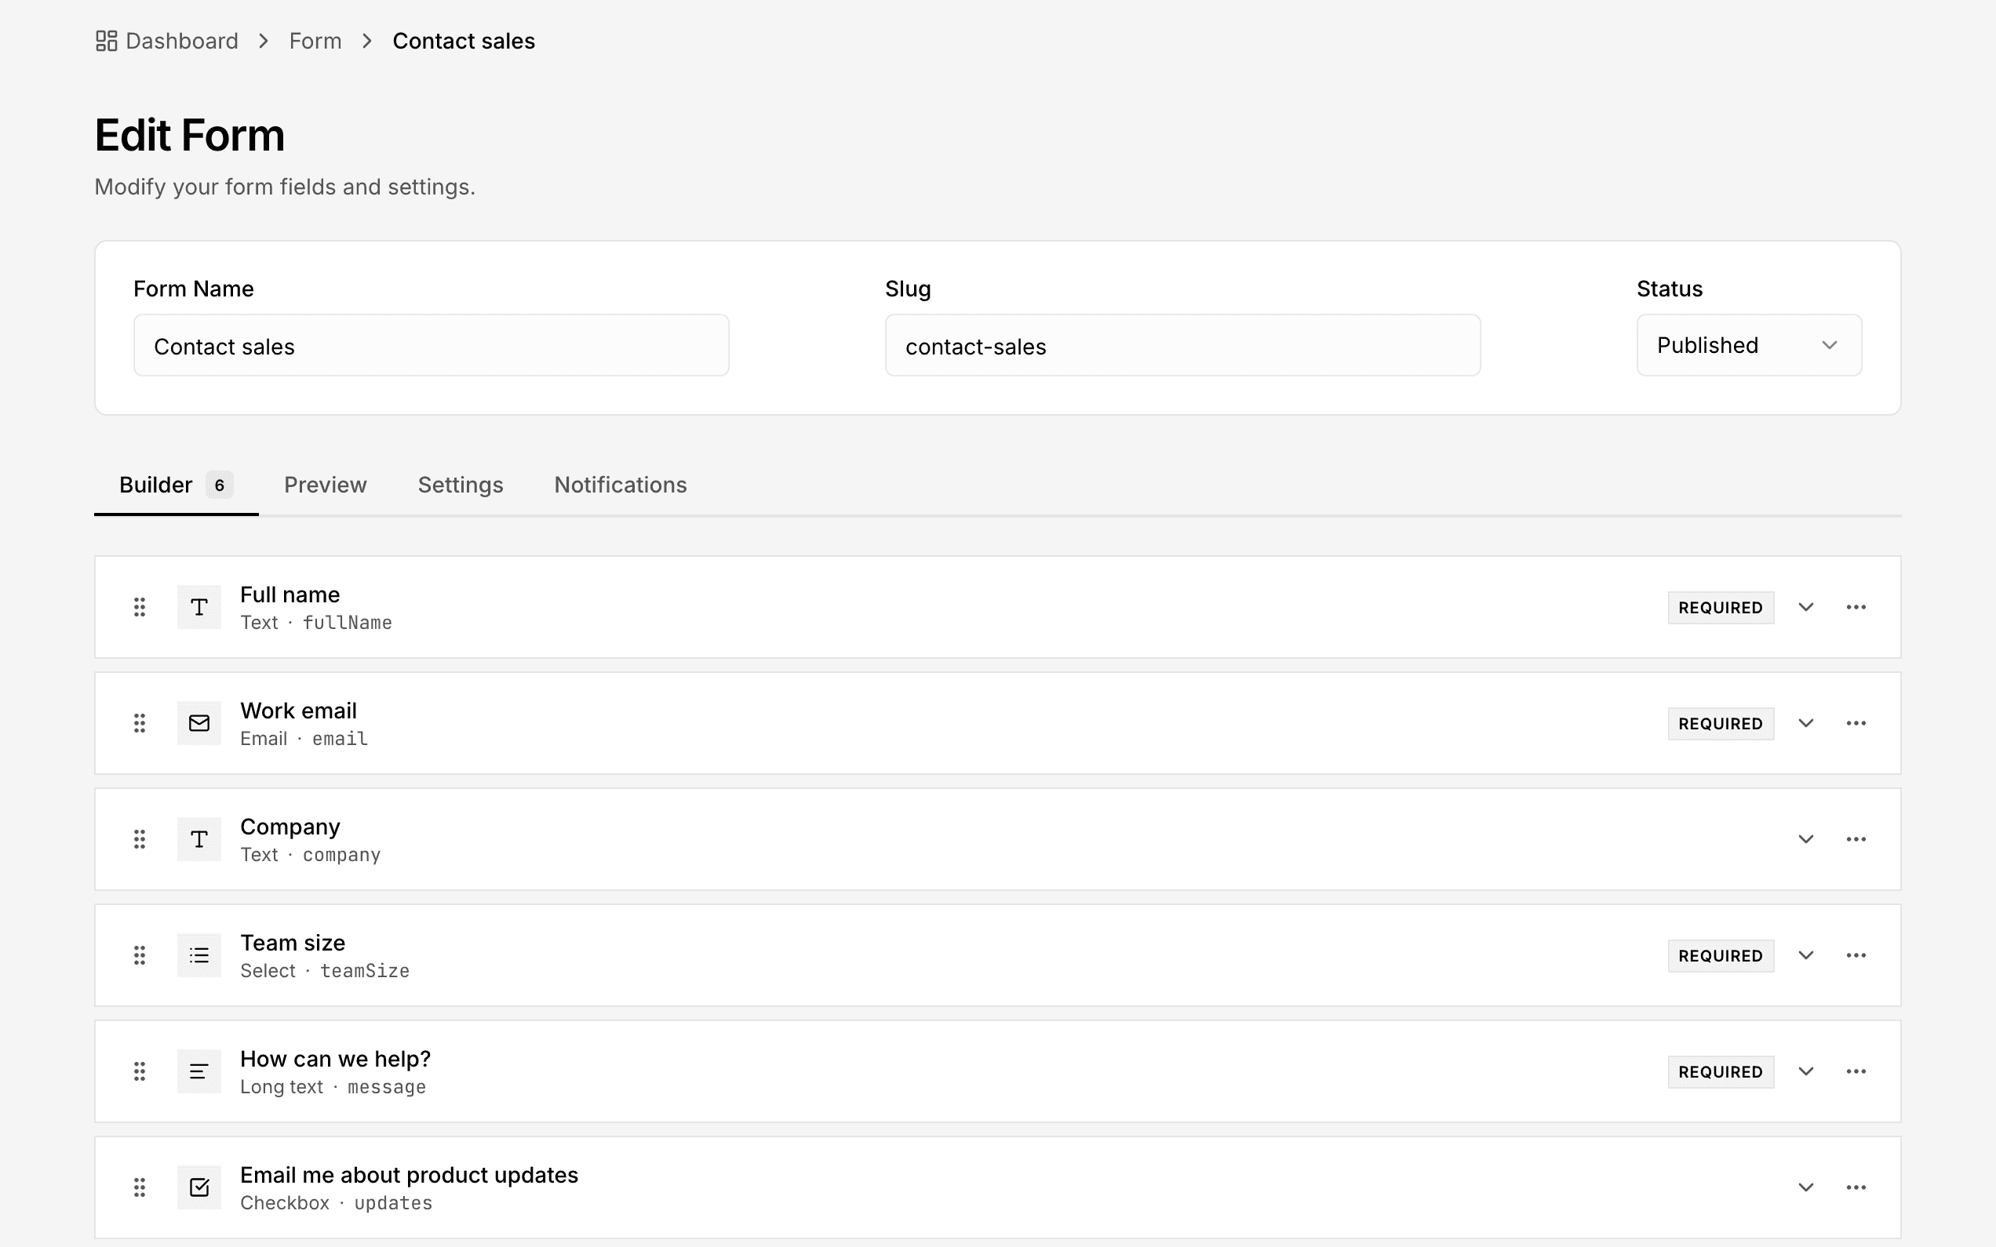The width and height of the screenshot is (1996, 1247).
Task: Open more options for How can we help?
Action: [1856, 1071]
